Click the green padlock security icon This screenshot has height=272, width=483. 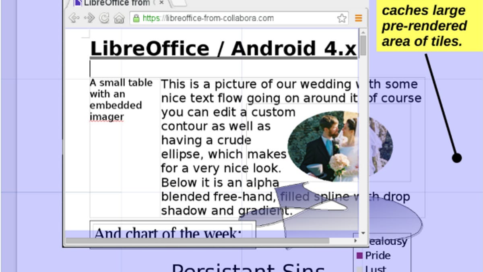pos(136,18)
